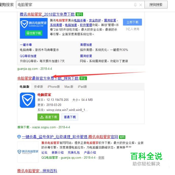
Task: Click the 搜狗搜索 logo at the top left
Action: 7,5
